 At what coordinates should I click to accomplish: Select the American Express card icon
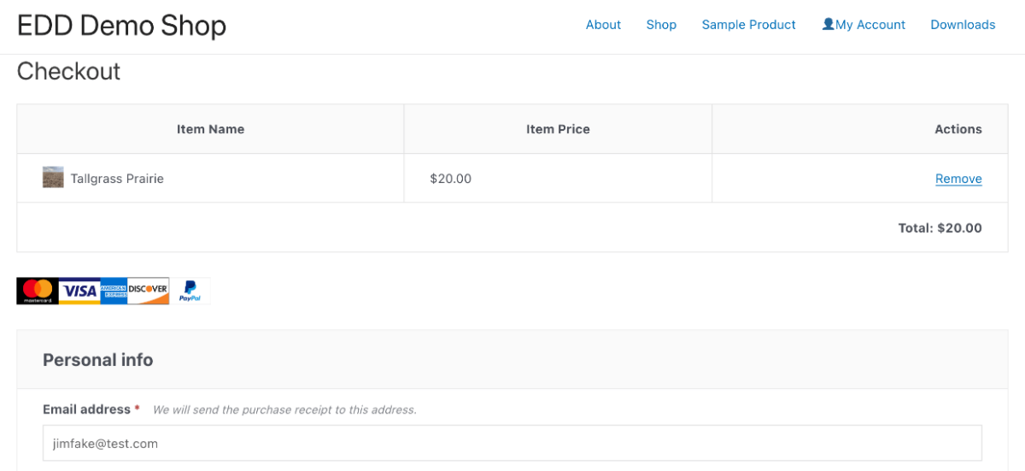pyautogui.click(x=114, y=291)
